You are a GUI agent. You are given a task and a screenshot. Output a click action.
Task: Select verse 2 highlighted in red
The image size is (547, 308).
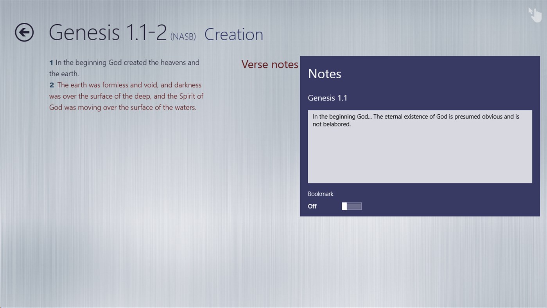pos(125,96)
